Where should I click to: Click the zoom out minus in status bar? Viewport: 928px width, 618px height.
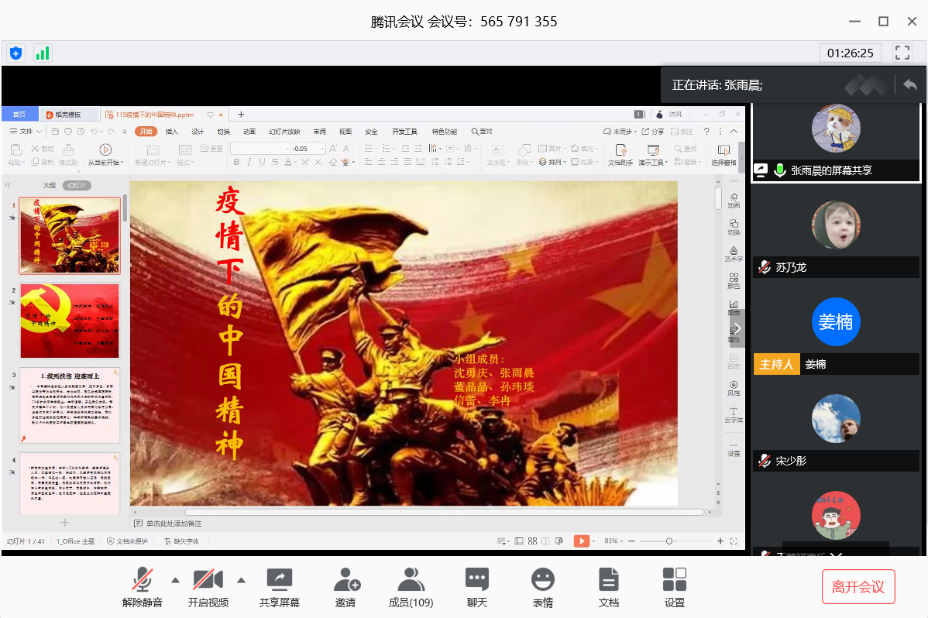tap(631, 541)
